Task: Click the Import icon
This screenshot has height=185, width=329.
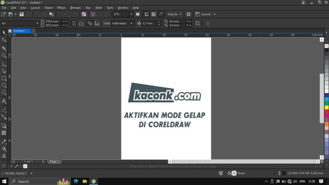Action: [x=93, y=14]
